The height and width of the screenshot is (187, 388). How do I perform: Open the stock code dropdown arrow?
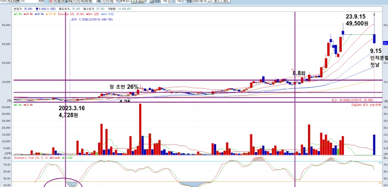click(x=9, y=1)
